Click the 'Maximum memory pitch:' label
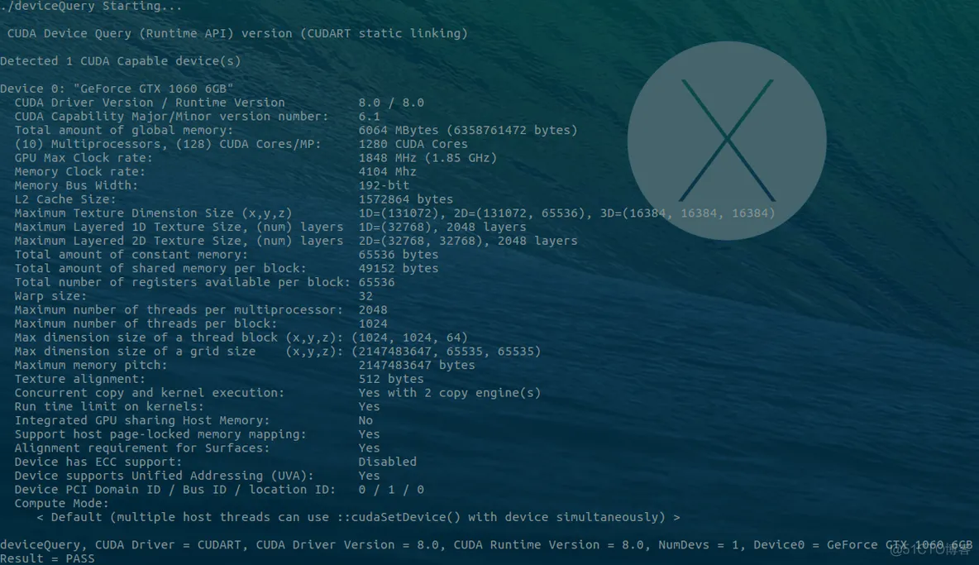This screenshot has width=979, height=565. [x=91, y=365]
